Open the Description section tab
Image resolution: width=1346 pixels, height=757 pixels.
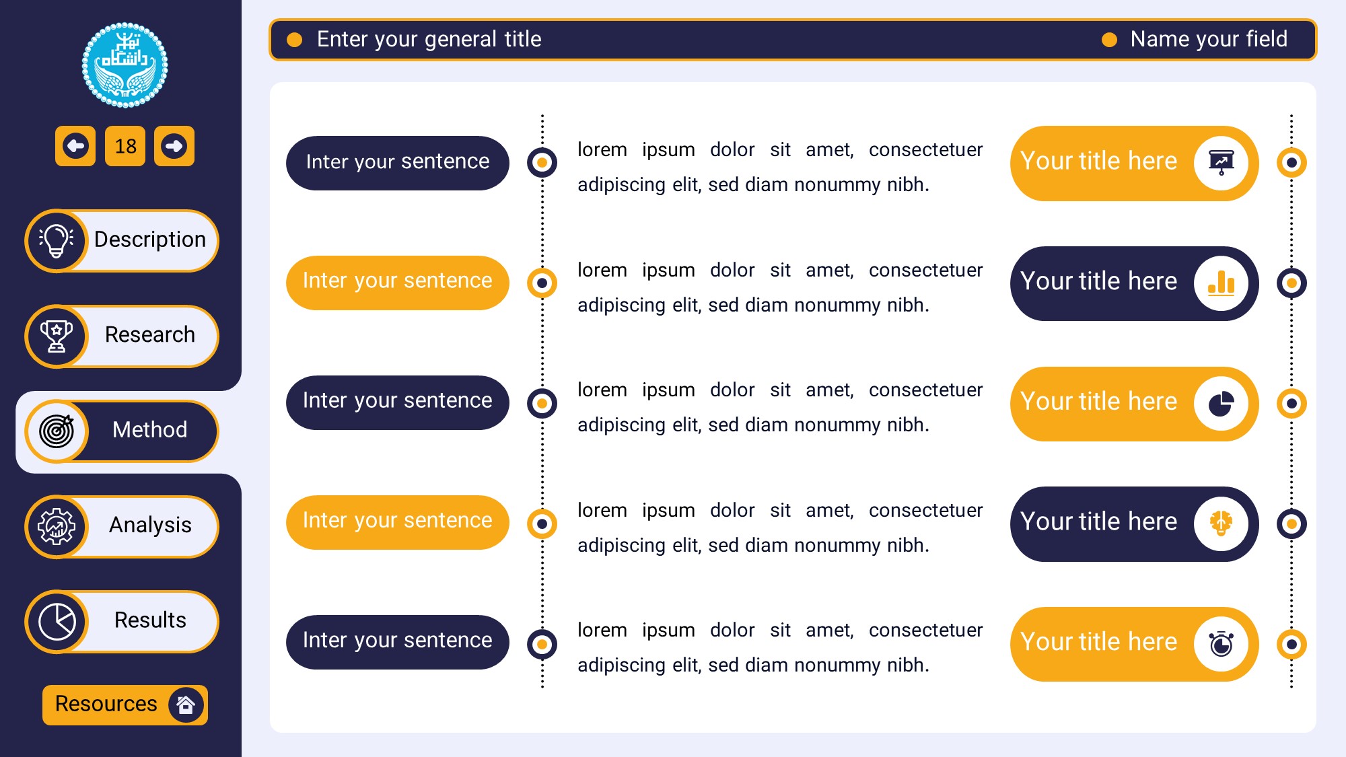pos(149,240)
